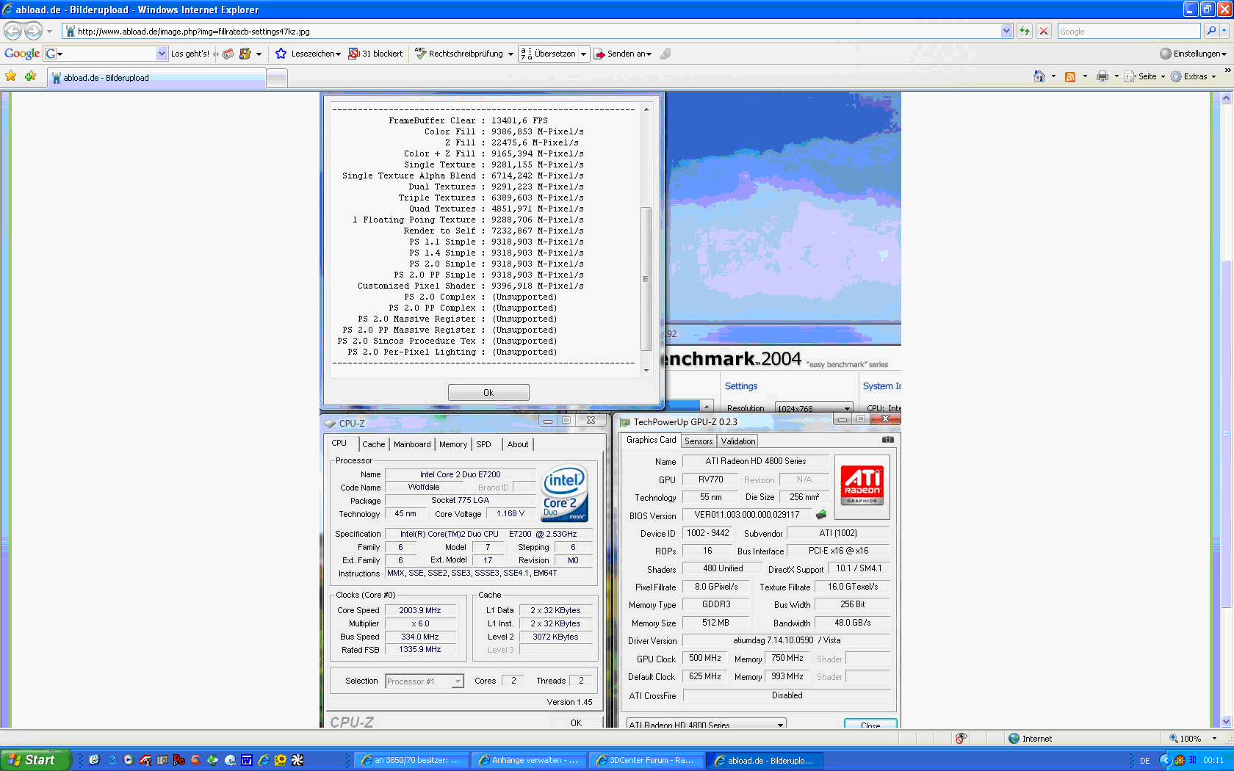Click the Add to Favorites icon
Screen dimensions: 1234x771
click(x=30, y=76)
